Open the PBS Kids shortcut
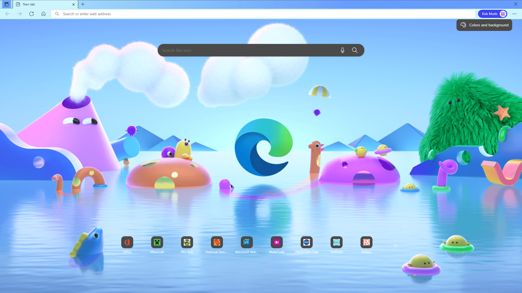This screenshot has height=293, width=522. [x=187, y=242]
